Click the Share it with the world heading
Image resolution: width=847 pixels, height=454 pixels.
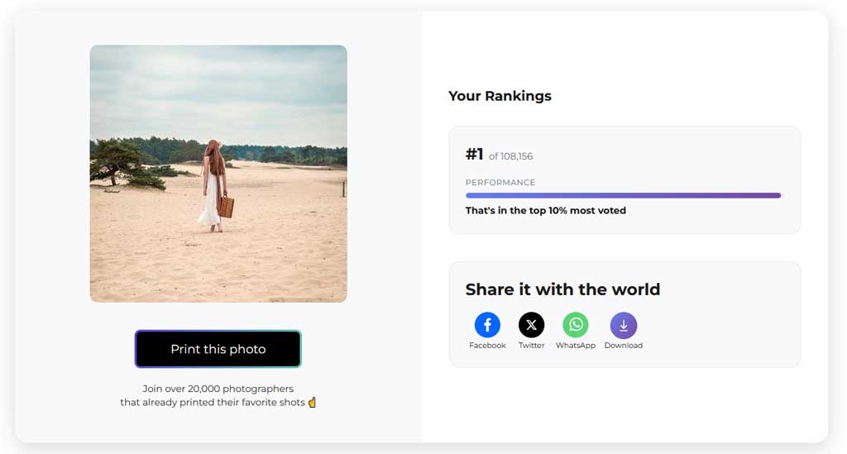(x=562, y=289)
